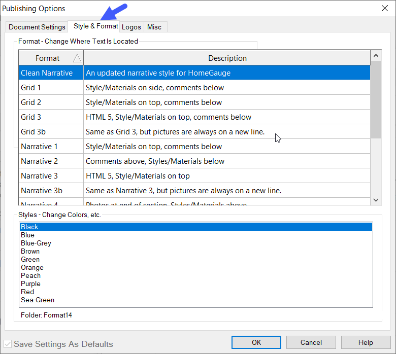The image size is (396, 354).
Task: Toggle Save Settings As Defaults checkbox
Action: 8,344
